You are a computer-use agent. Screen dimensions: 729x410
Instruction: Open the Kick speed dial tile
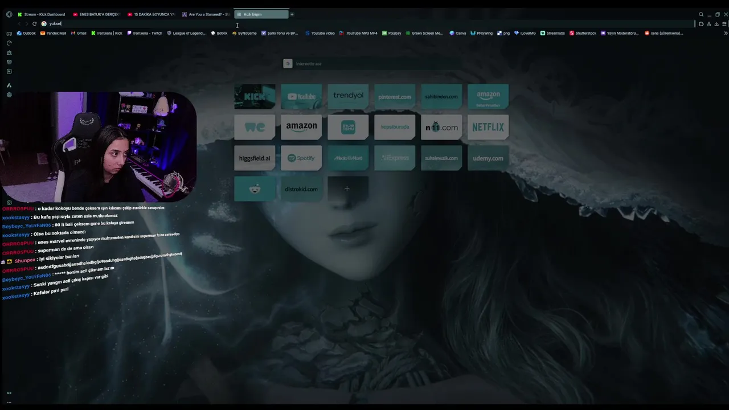pos(255,96)
